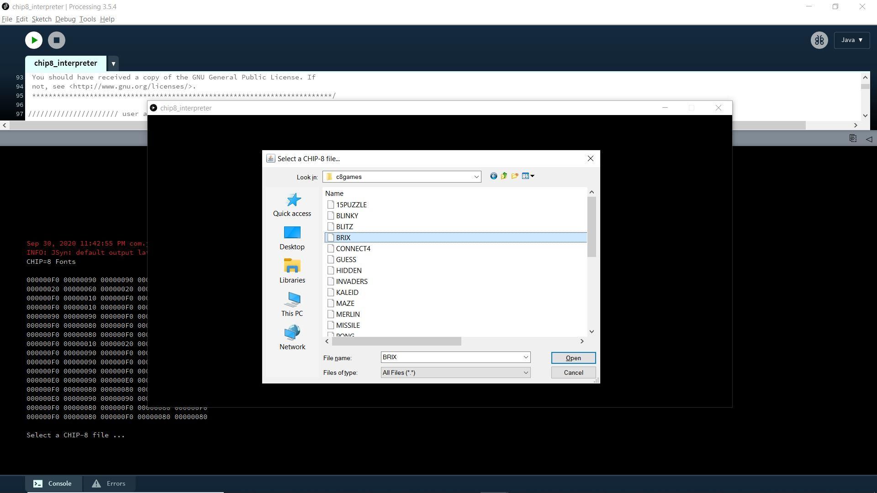Open the View Menu icon in file dialog
The height and width of the screenshot is (493, 877).
click(528, 176)
